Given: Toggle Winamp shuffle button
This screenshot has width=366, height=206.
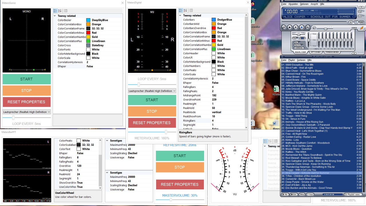Looking at the screenshot, I should 360,16.
